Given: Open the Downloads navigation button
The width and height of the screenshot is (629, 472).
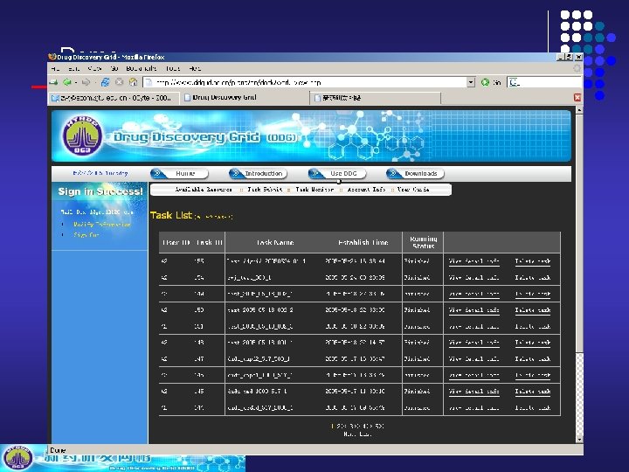Looking at the screenshot, I should (415, 173).
